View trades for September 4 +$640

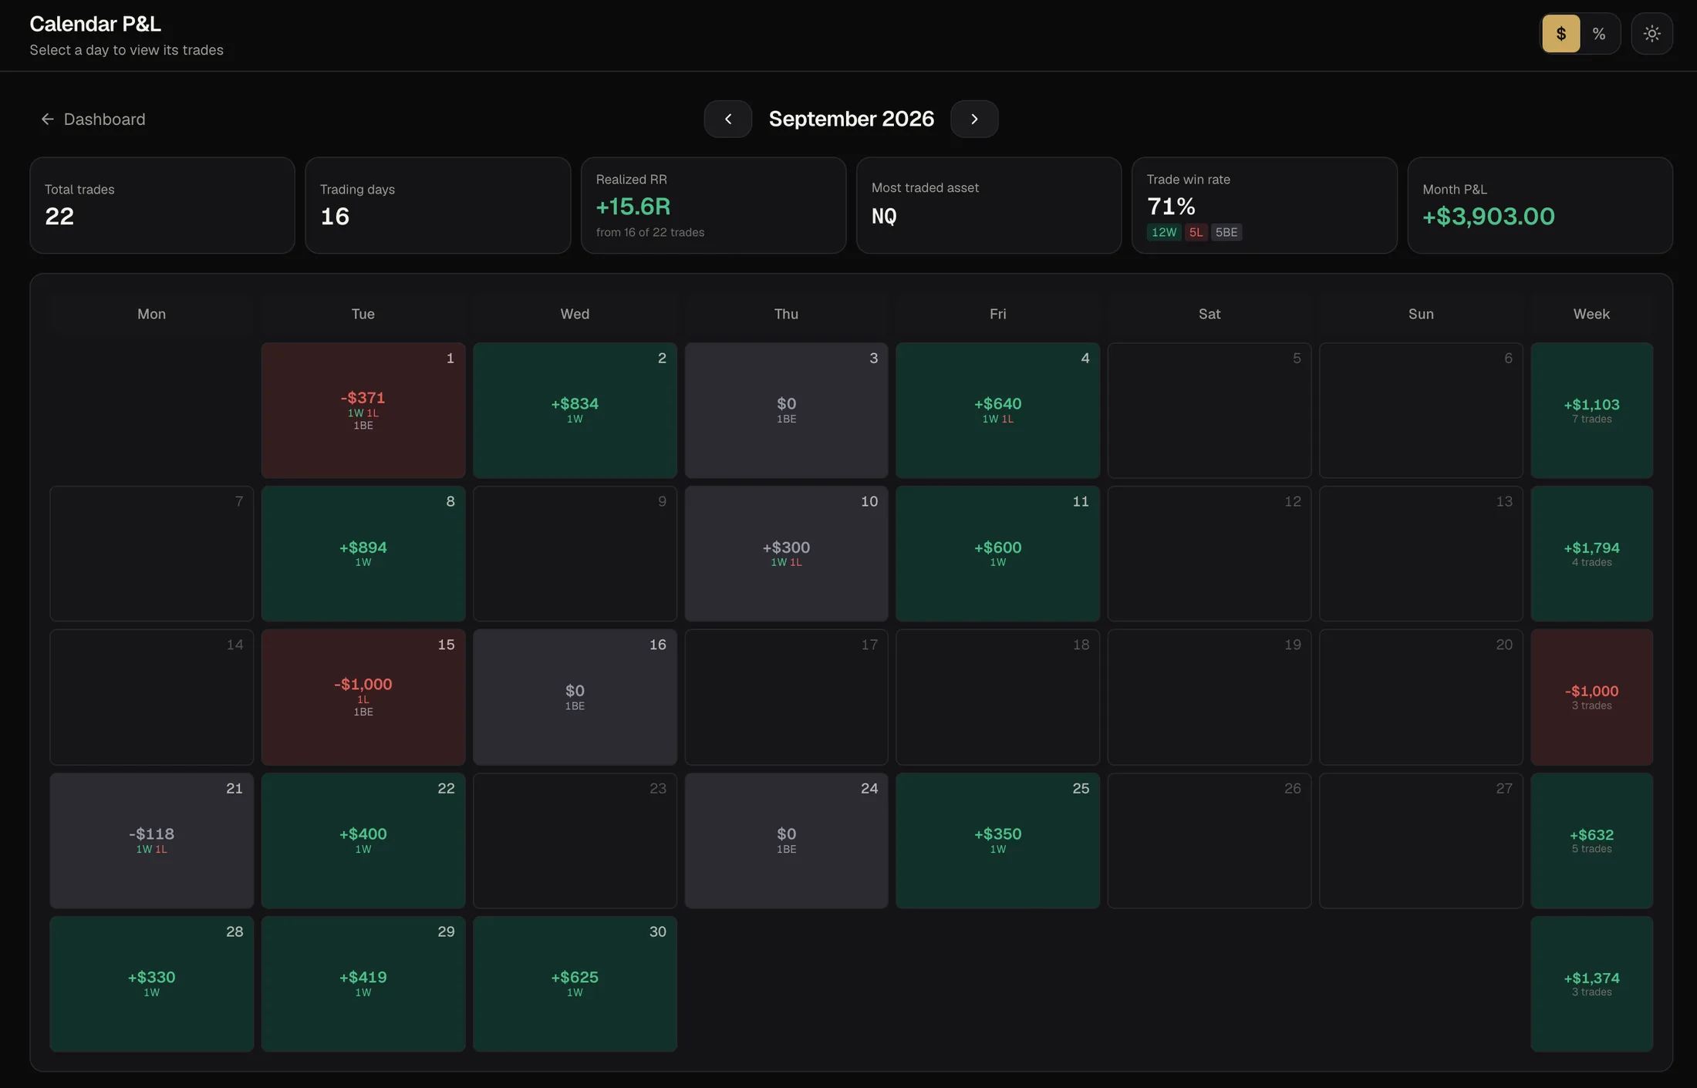(997, 410)
